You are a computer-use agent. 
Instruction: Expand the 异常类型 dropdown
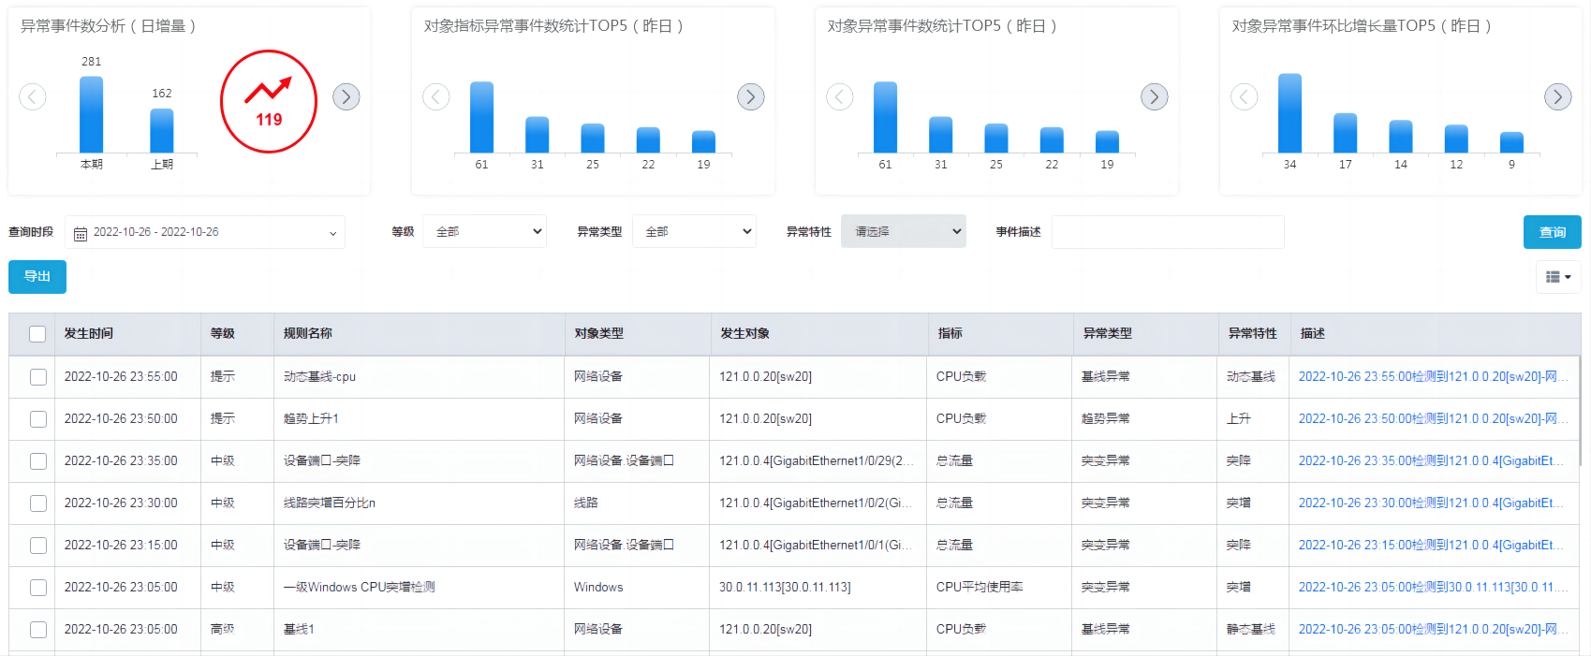694,231
